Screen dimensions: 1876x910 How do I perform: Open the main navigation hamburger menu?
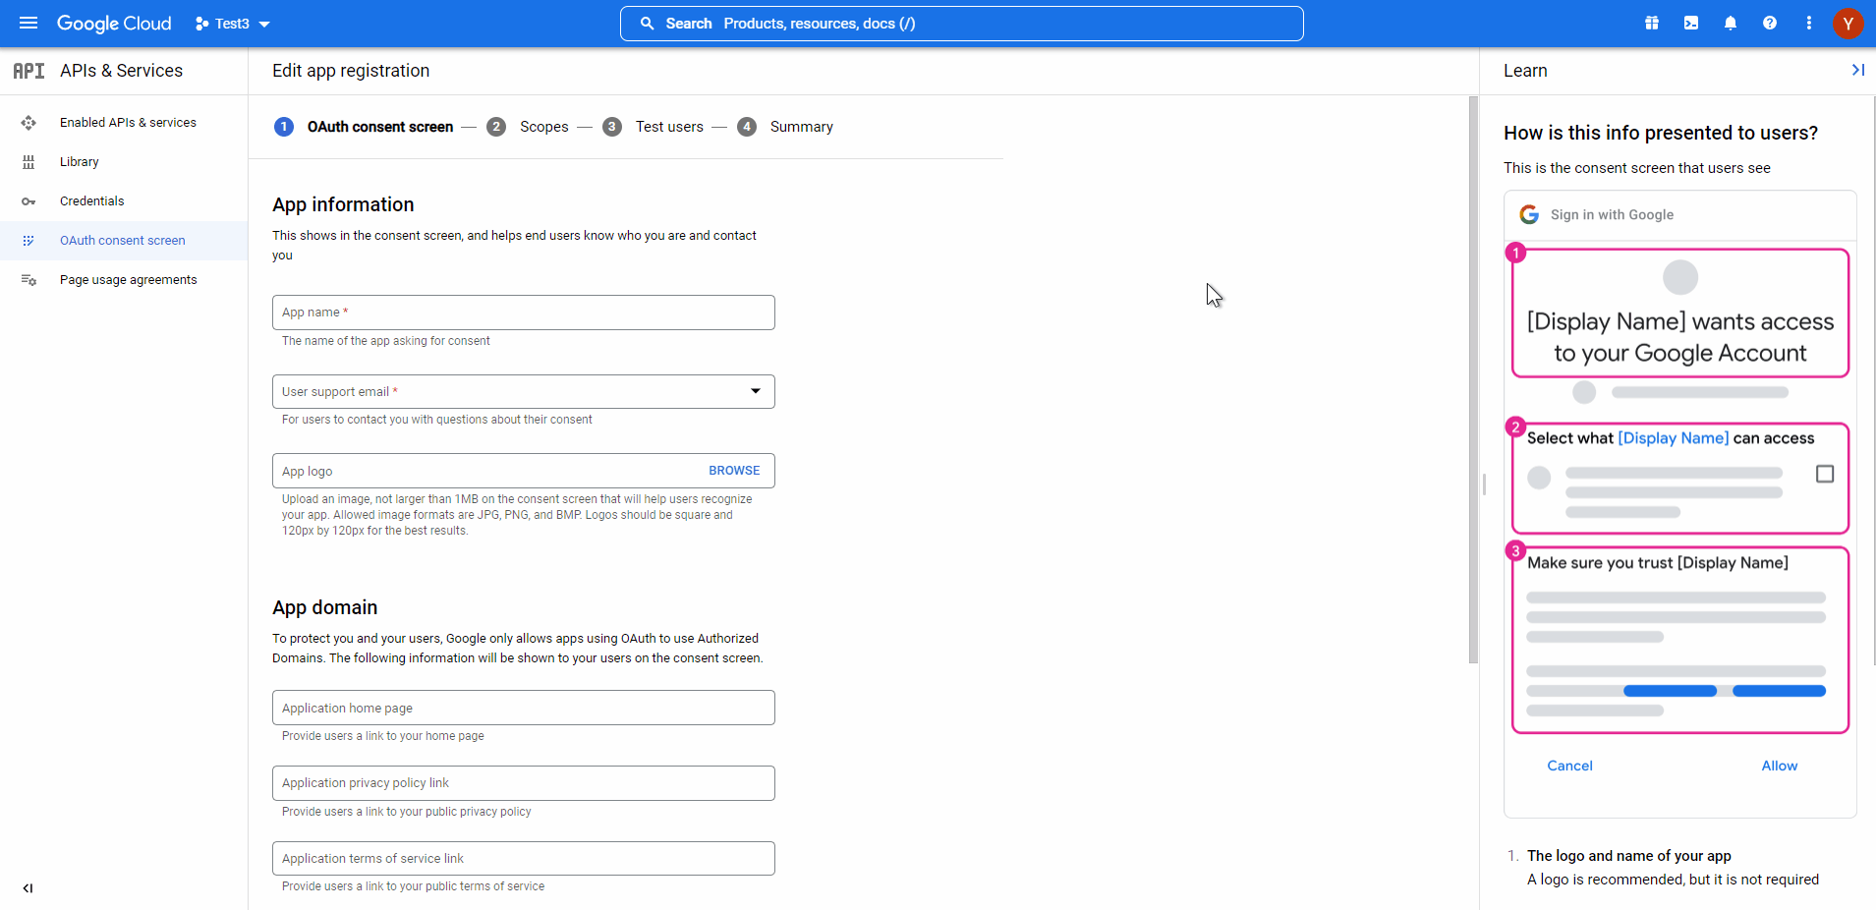(28, 23)
